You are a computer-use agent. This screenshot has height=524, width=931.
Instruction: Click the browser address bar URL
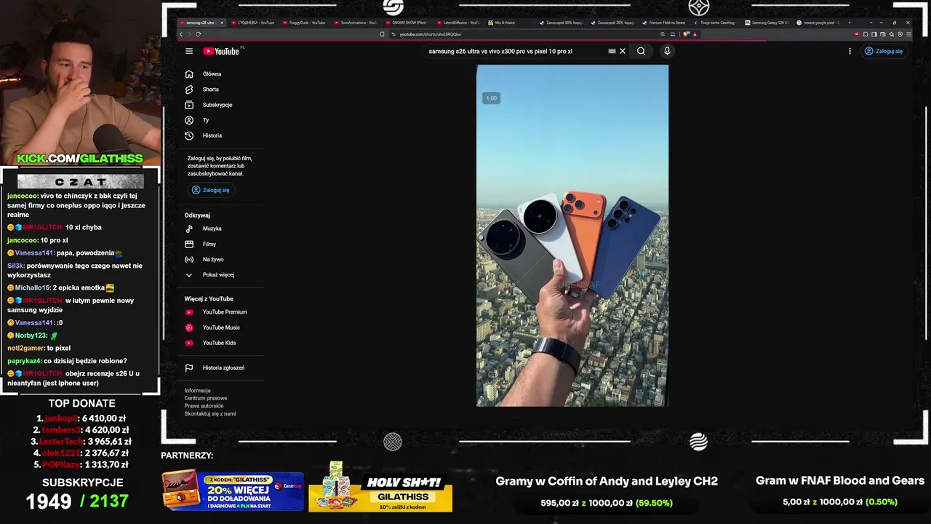pyautogui.click(x=430, y=34)
